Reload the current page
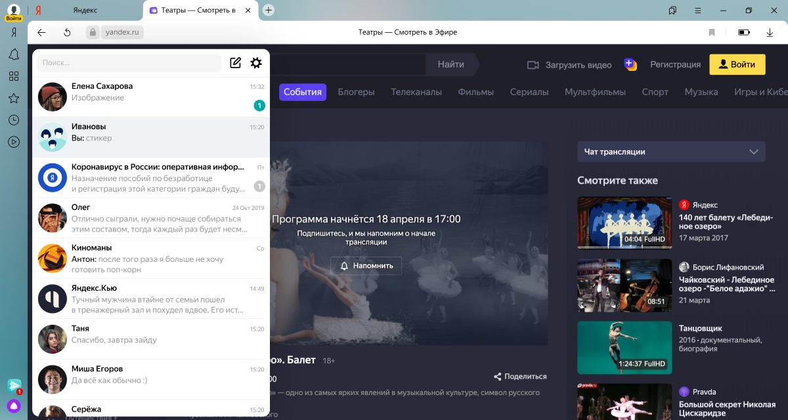Viewport: 788px width, 420px height. tap(67, 32)
